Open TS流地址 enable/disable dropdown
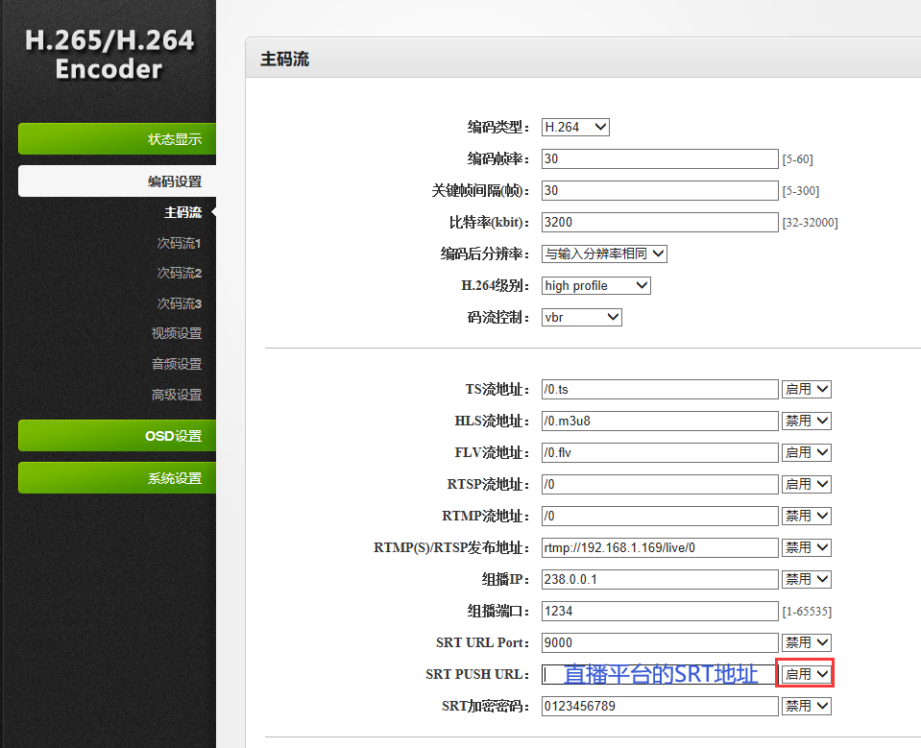The height and width of the screenshot is (748, 921). point(806,389)
